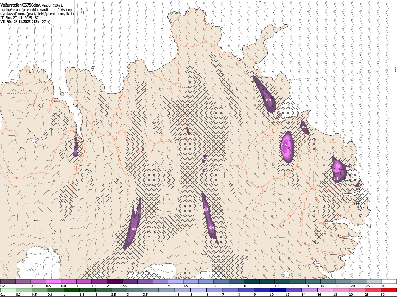Select the white swatch labeled 30 in snow scale
Image resolution: width=397 pixels, height=297 pixels.
pos(389,281)
